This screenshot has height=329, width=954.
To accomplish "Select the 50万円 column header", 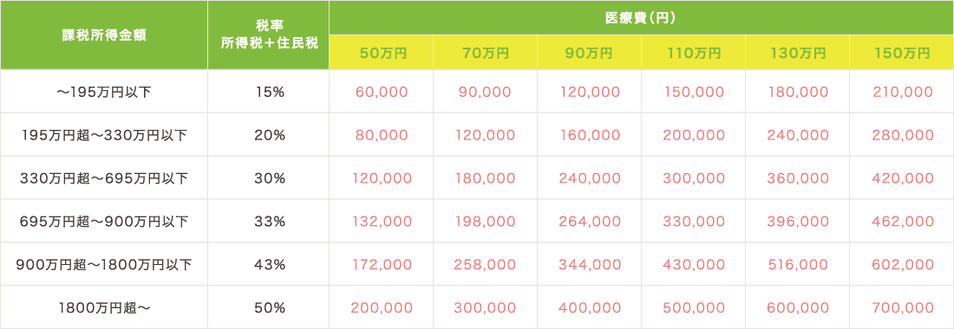I will click(382, 52).
